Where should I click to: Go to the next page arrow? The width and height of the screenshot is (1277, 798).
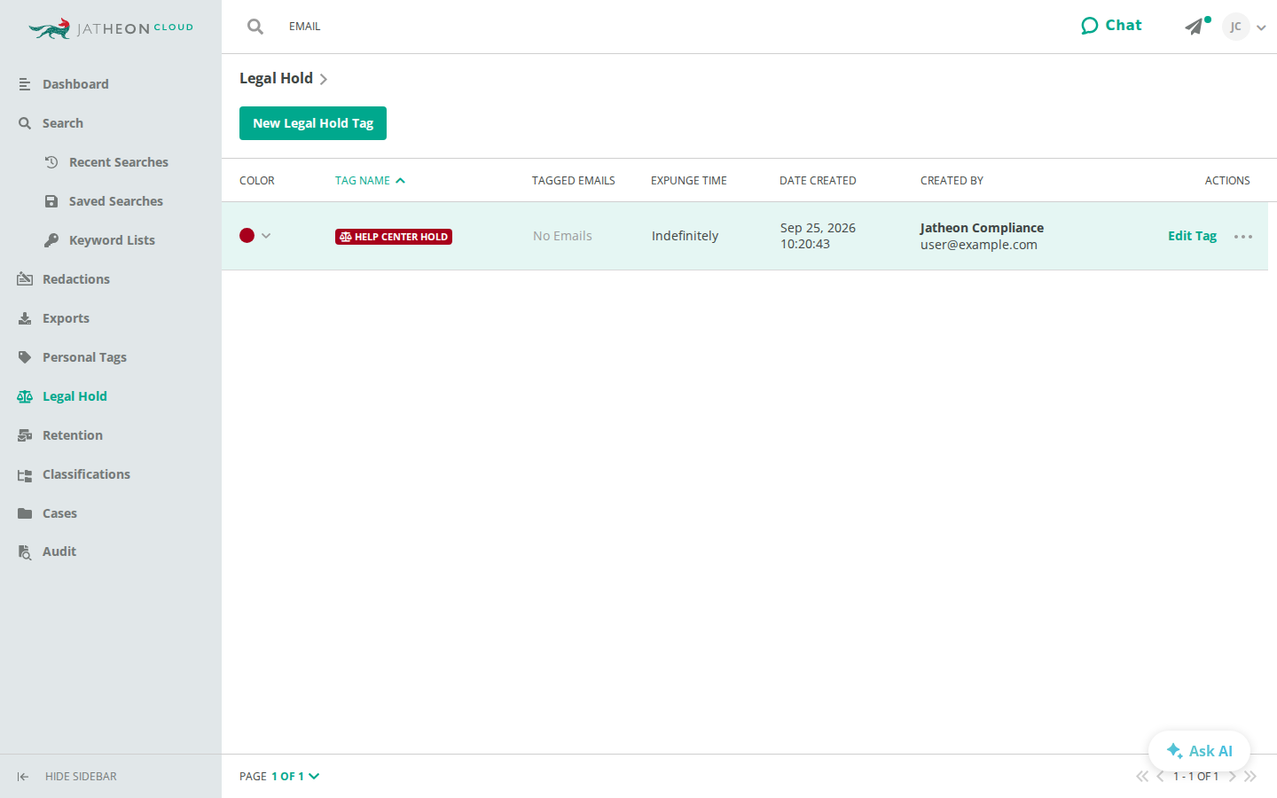pyautogui.click(x=1233, y=777)
